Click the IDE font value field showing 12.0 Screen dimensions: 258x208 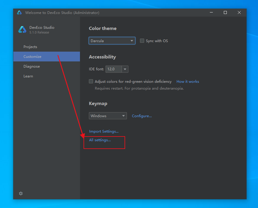pos(114,69)
